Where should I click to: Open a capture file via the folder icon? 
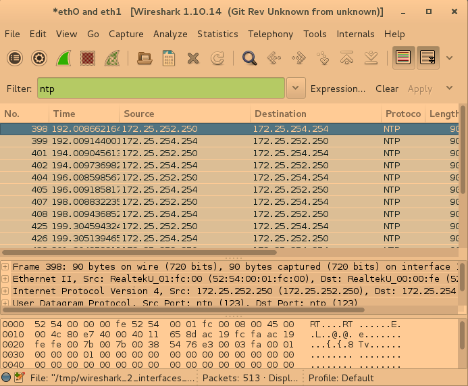144,58
